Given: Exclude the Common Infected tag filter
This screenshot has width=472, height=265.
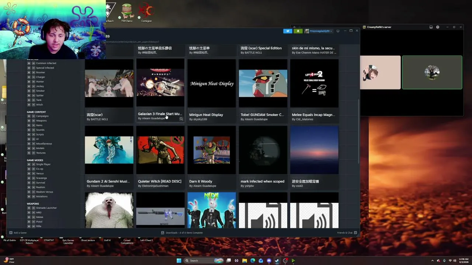Looking at the screenshot, I should (x=33, y=63).
